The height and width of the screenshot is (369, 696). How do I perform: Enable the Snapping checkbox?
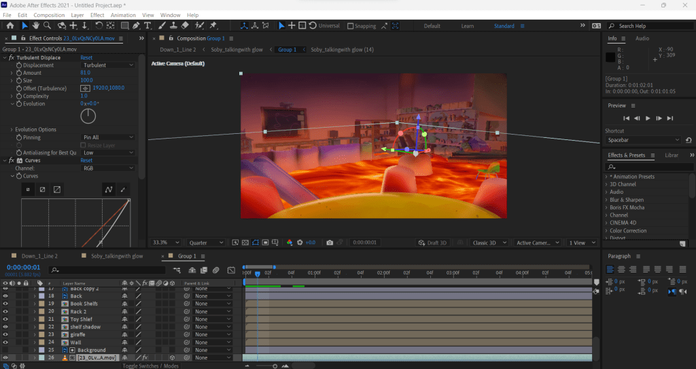(x=350, y=26)
